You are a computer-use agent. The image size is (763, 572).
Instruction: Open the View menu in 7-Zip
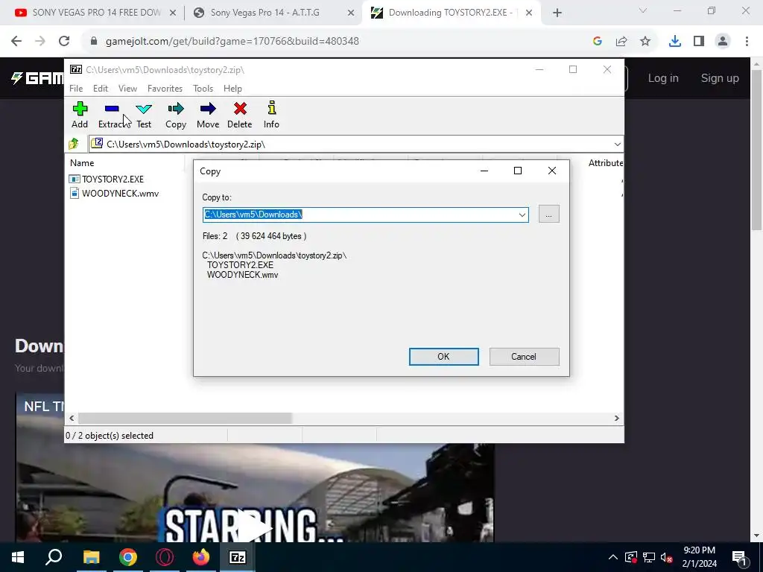pyautogui.click(x=127, y=89)
